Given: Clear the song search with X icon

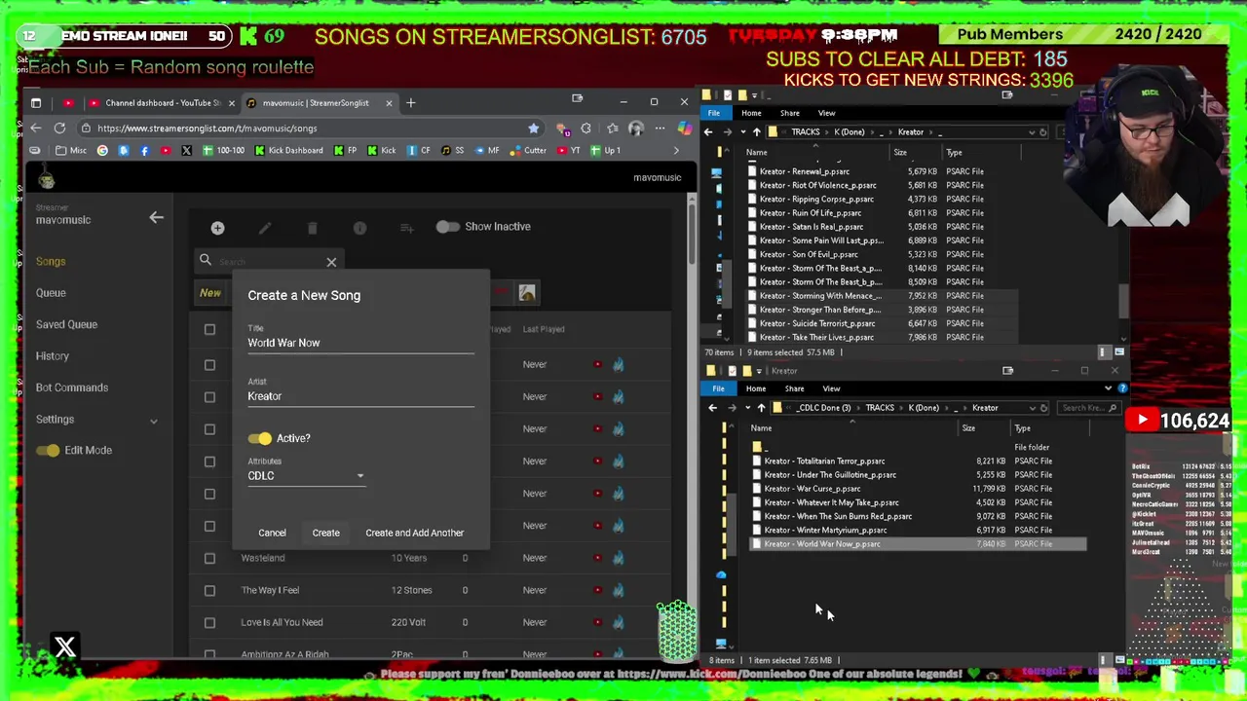Looking at the screenshot, I should pyautogui.click(x=331, y=262).
